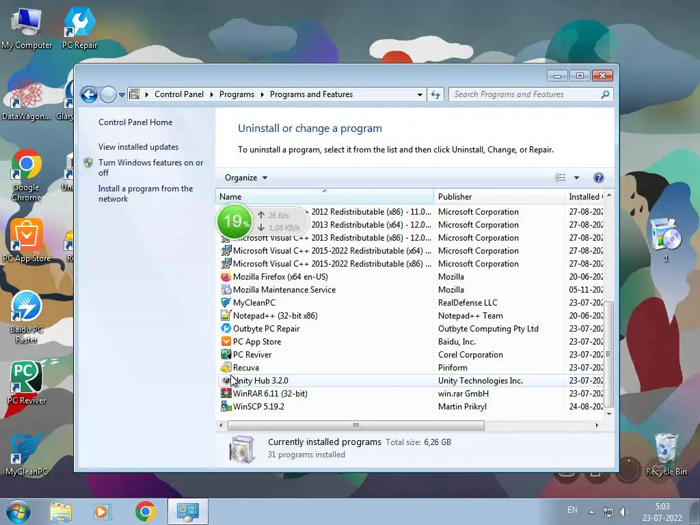
Task: Open the Baidu PC Faster desktop shortcut
Action: pos(27,317)
